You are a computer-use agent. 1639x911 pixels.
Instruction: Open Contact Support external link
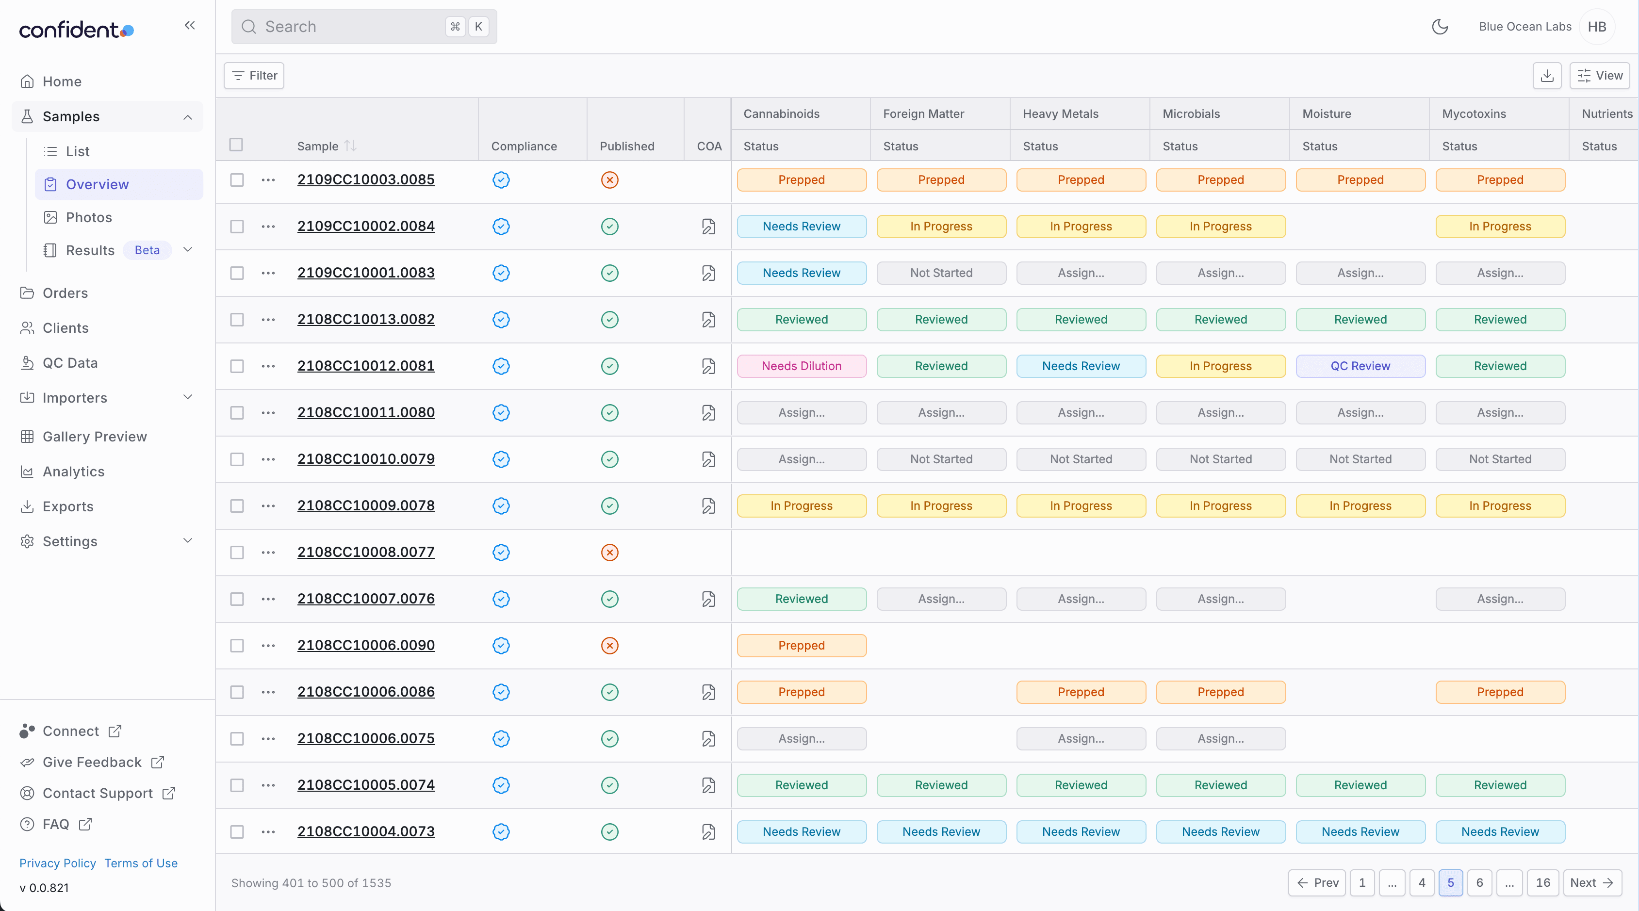pos(98,793)
